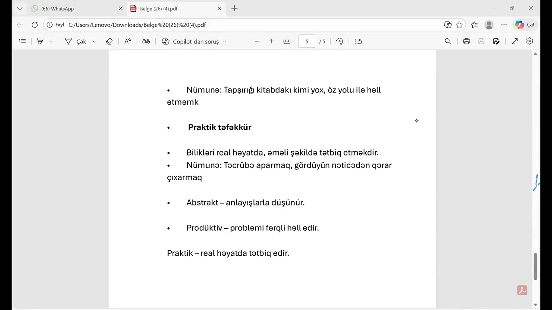Screen dimensions: 552x310
Task: Click the line 'Nümunə: Təcrübə aparmaq'
Action: tap(289, 165)
